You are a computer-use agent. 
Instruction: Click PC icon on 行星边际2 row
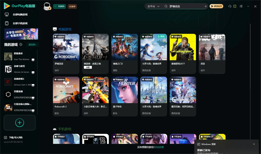tap(33, 111)
